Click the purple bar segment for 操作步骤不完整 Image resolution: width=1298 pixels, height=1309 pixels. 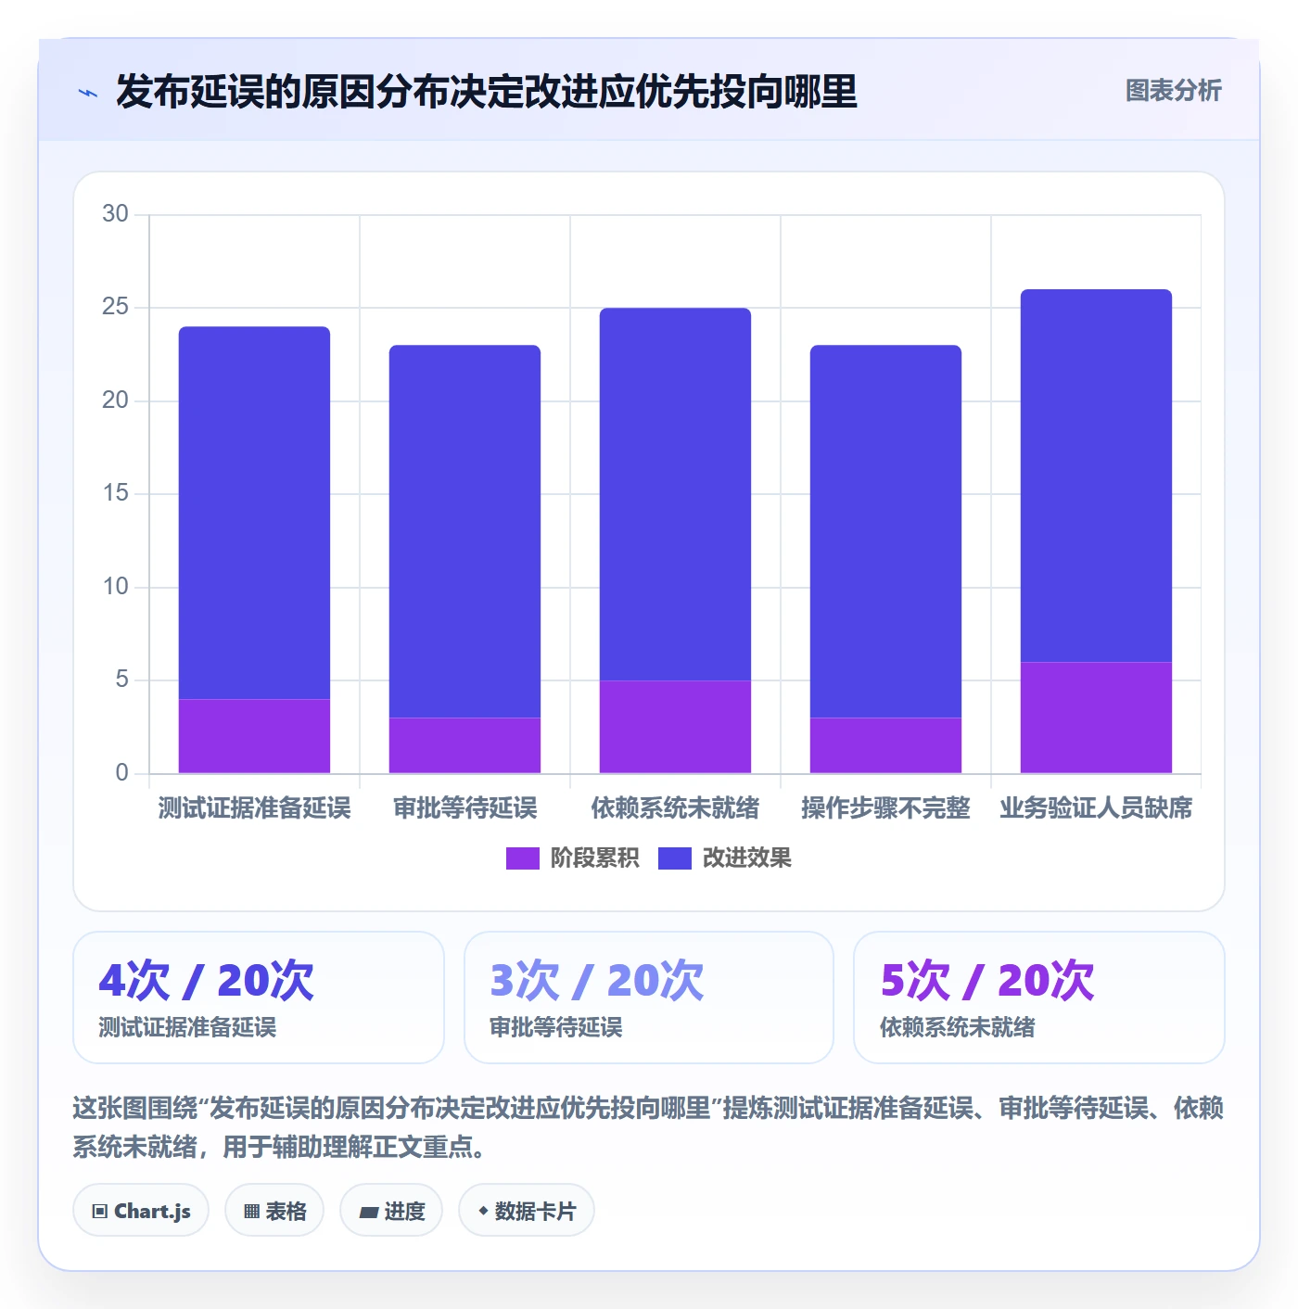point(885,745)
